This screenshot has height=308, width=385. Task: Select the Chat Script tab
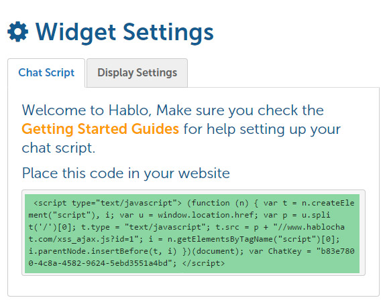tap(46, 73)
